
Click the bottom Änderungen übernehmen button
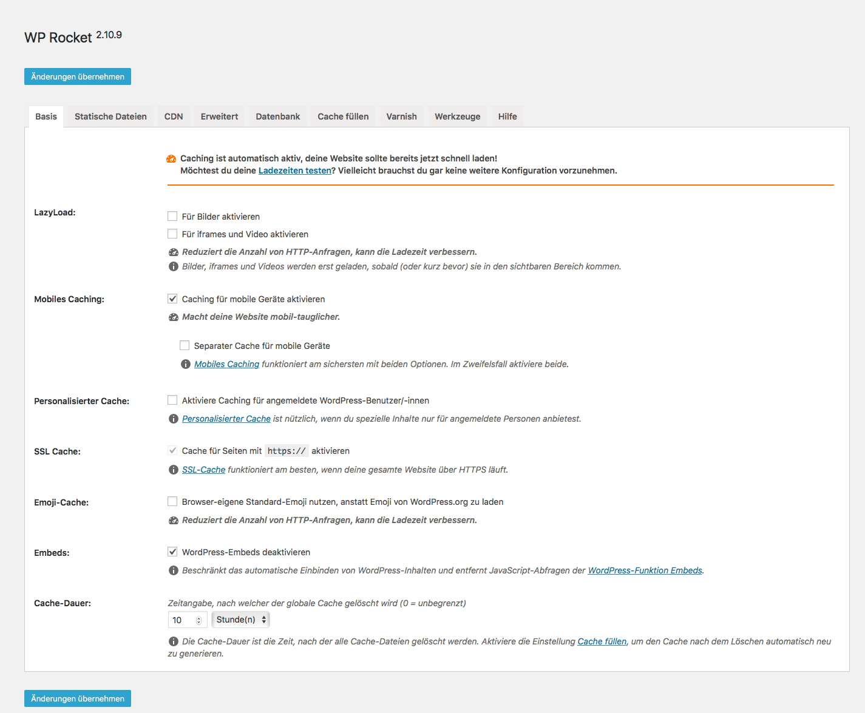pos(78,698)
